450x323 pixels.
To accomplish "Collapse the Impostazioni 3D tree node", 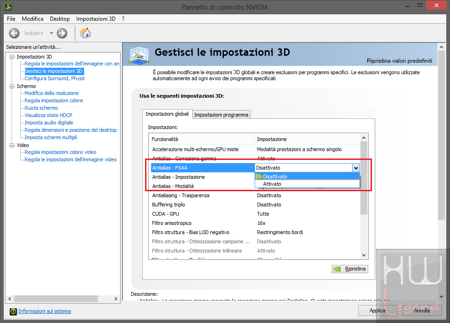I will 12,57.
